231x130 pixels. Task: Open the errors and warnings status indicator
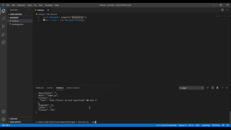pyautogui.click(x=6, y=125)
